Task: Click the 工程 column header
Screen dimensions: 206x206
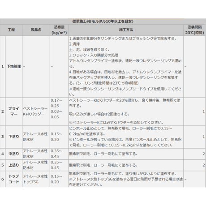Action: tap(11, 30)
